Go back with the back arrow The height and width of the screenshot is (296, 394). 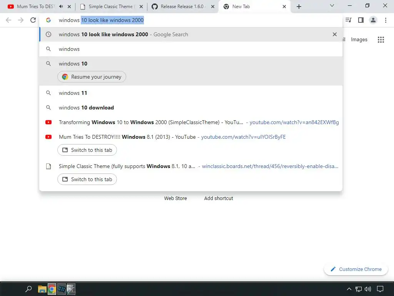tap(8, 20)
